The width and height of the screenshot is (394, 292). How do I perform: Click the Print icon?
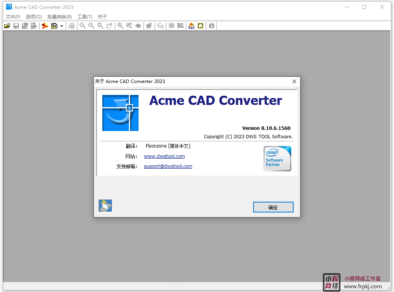pos(72,26)
